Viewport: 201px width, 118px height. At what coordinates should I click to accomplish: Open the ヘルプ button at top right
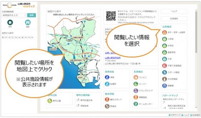[x=174, y=11]
